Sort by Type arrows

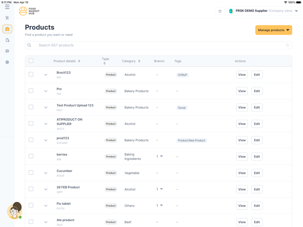point(105,63)
